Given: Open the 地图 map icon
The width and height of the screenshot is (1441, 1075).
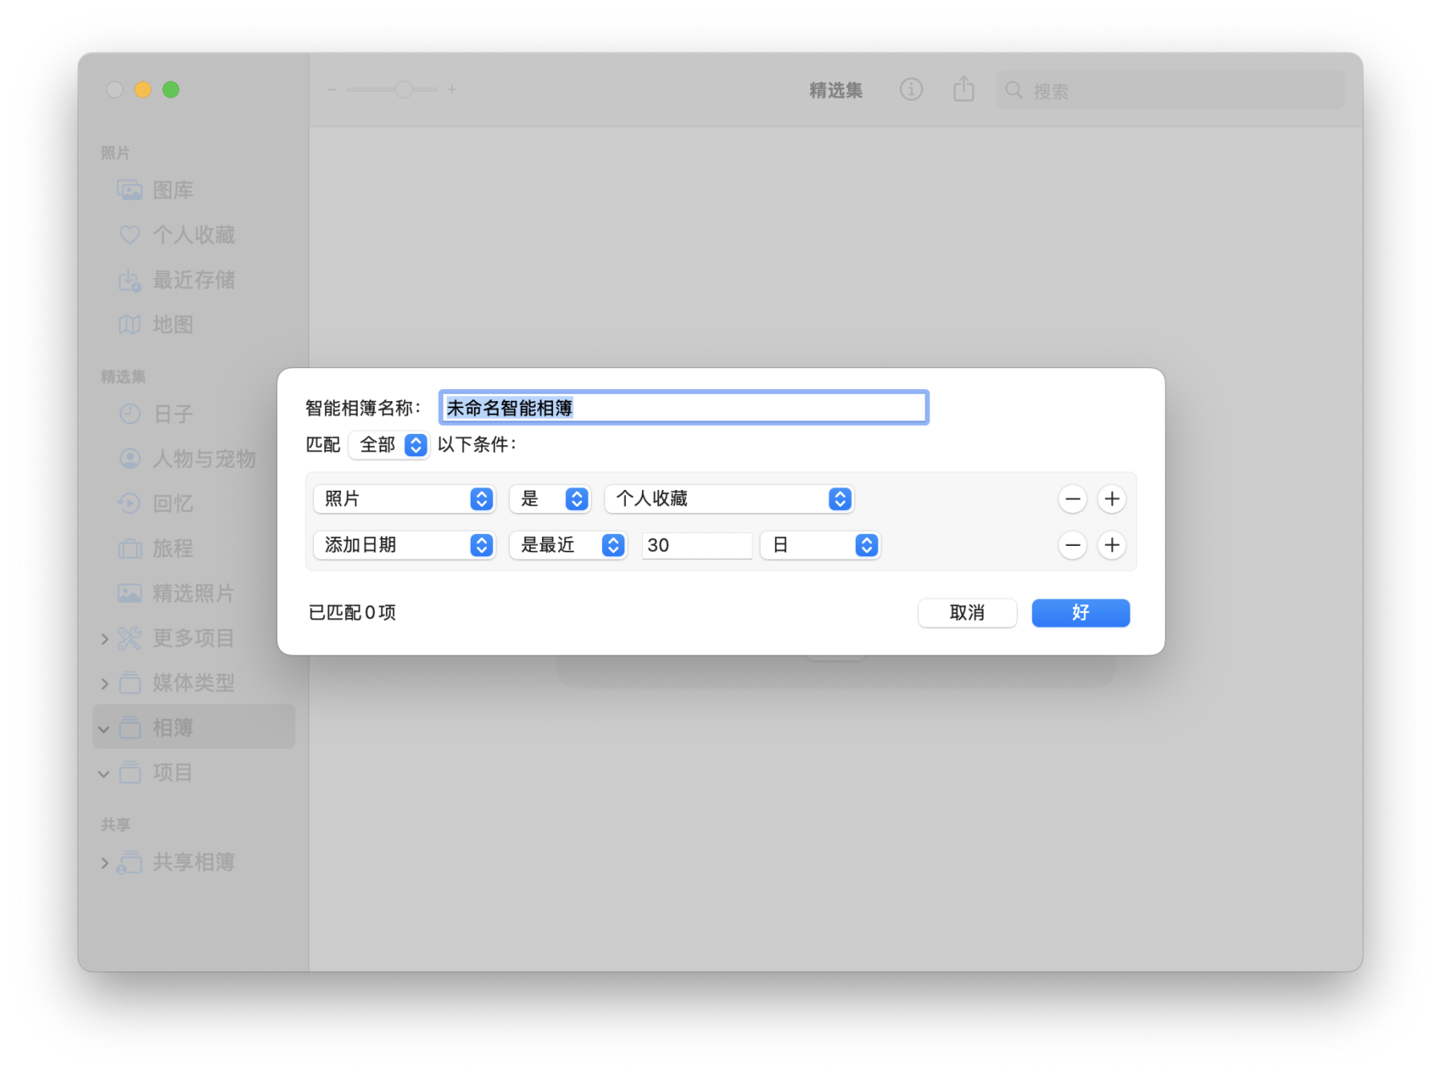Looking at the screenshot, I should [x=130, y=324].
